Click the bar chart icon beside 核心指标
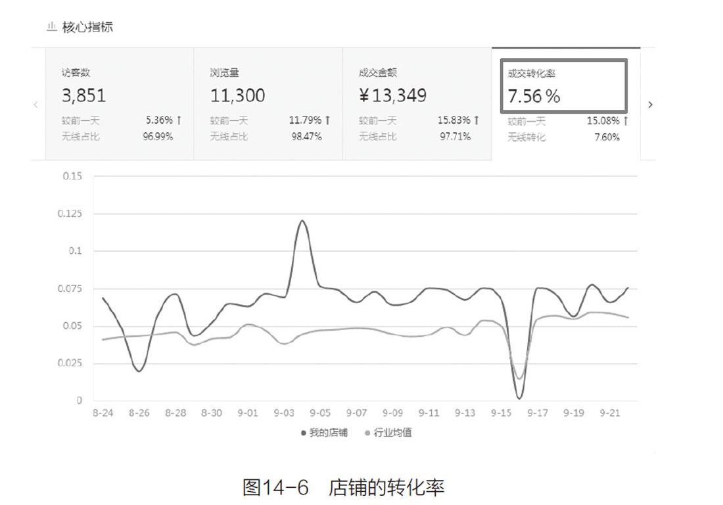 point(51,26)
